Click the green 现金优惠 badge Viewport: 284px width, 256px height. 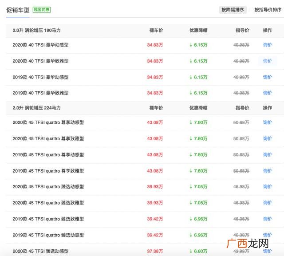coord(42,10)
